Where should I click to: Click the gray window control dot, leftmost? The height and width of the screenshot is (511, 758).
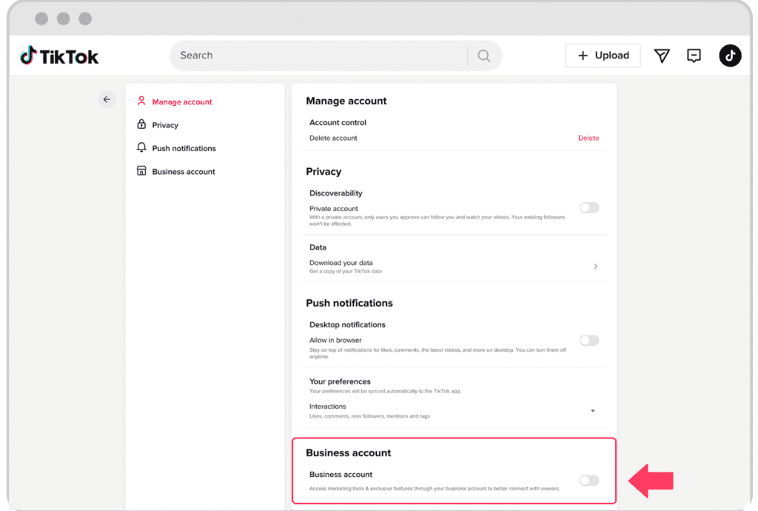coord(41,19)
